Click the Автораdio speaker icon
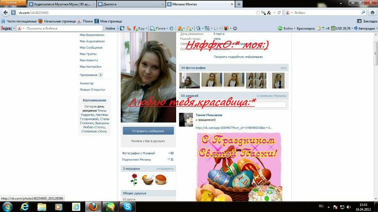Viewport: 378px width, 212px height. (356, 29)
